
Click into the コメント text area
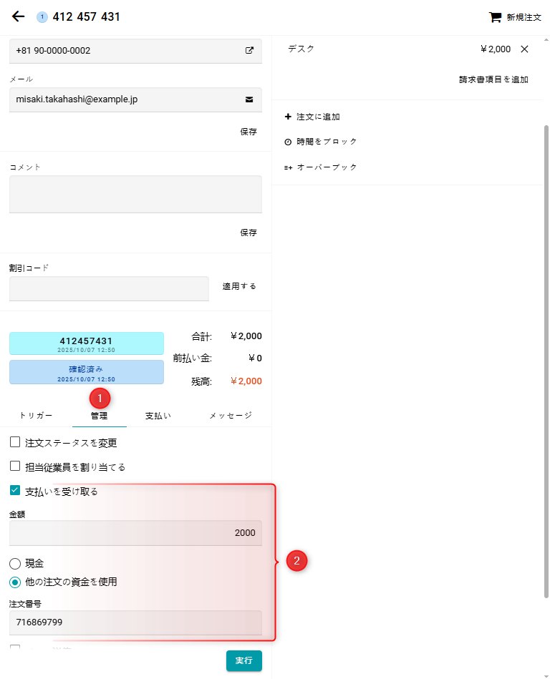tap(135, 194)
